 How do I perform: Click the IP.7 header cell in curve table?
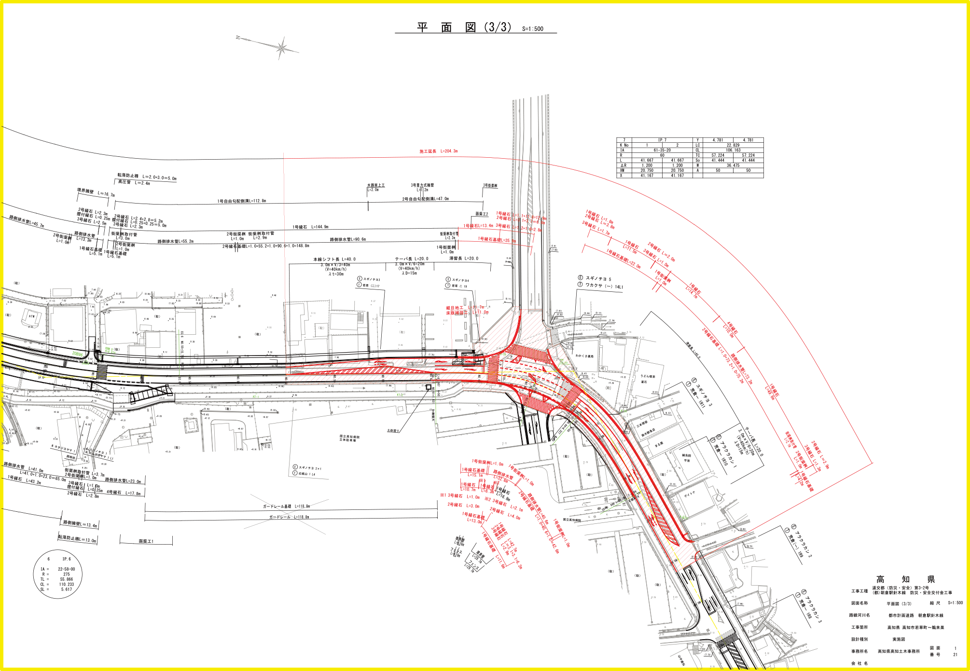[662, 140]
